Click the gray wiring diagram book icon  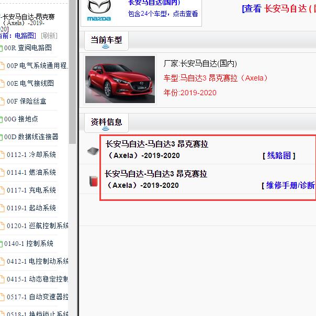coord(93,151)
